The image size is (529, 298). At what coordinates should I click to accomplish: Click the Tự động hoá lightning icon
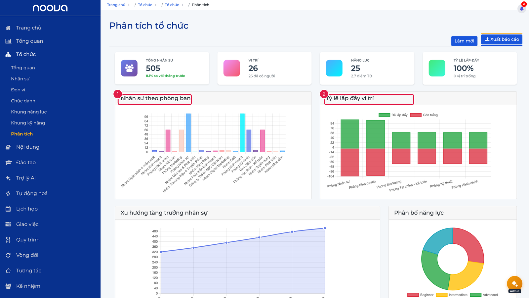coord(8,193)
